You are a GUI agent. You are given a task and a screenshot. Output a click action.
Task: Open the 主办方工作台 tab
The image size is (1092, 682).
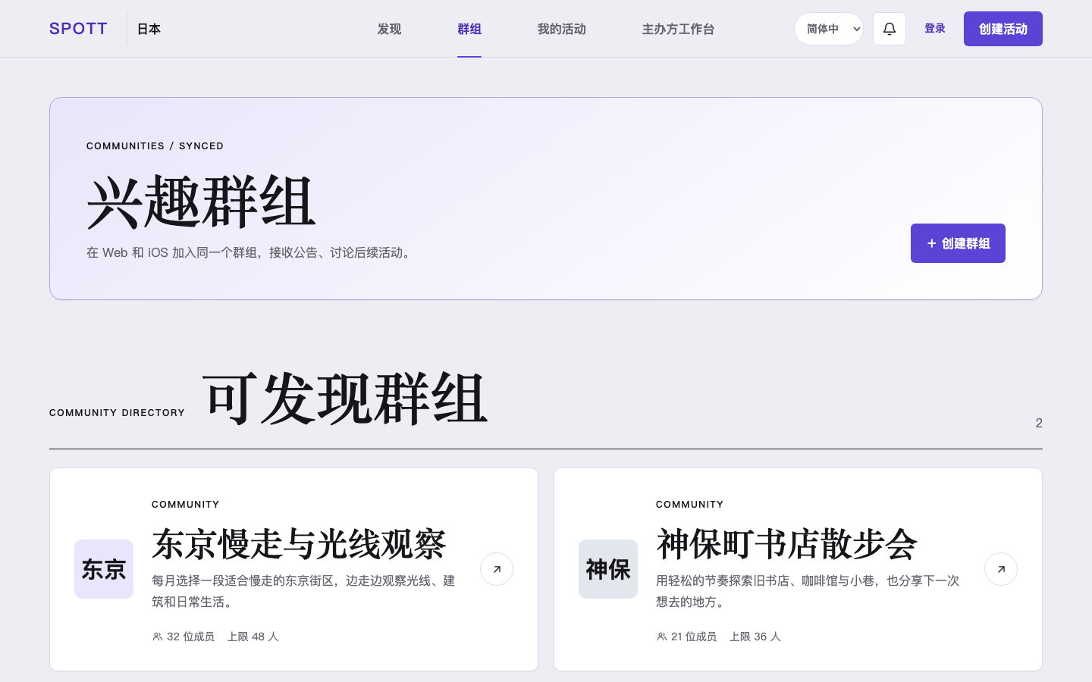pyautogui.click(x=678, y=29)
